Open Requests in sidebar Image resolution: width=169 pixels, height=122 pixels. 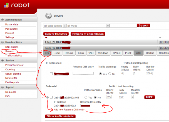point(11,92)
